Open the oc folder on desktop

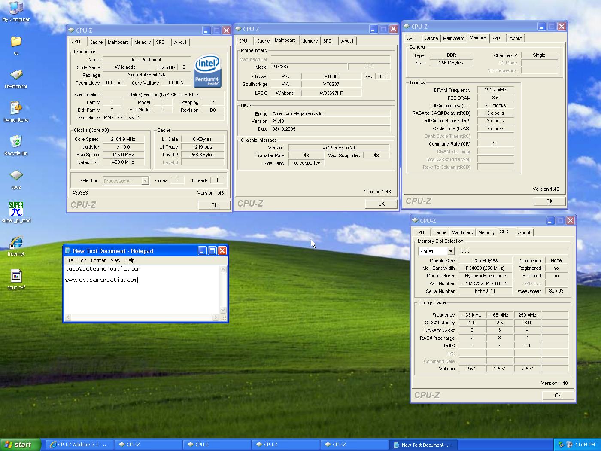pos(16,45)
